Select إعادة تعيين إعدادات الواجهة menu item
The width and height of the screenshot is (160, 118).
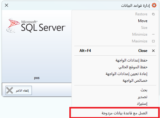115,74
